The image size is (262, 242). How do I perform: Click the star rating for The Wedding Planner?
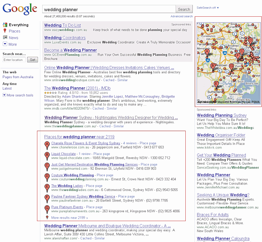pos(50,93)
